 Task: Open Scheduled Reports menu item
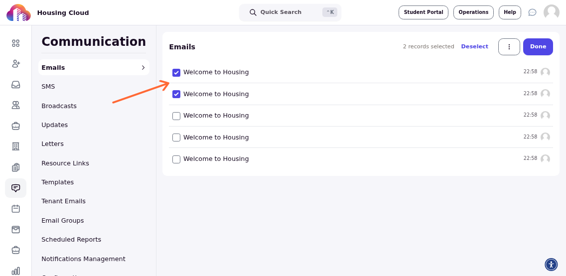click(x=71, y=240)
